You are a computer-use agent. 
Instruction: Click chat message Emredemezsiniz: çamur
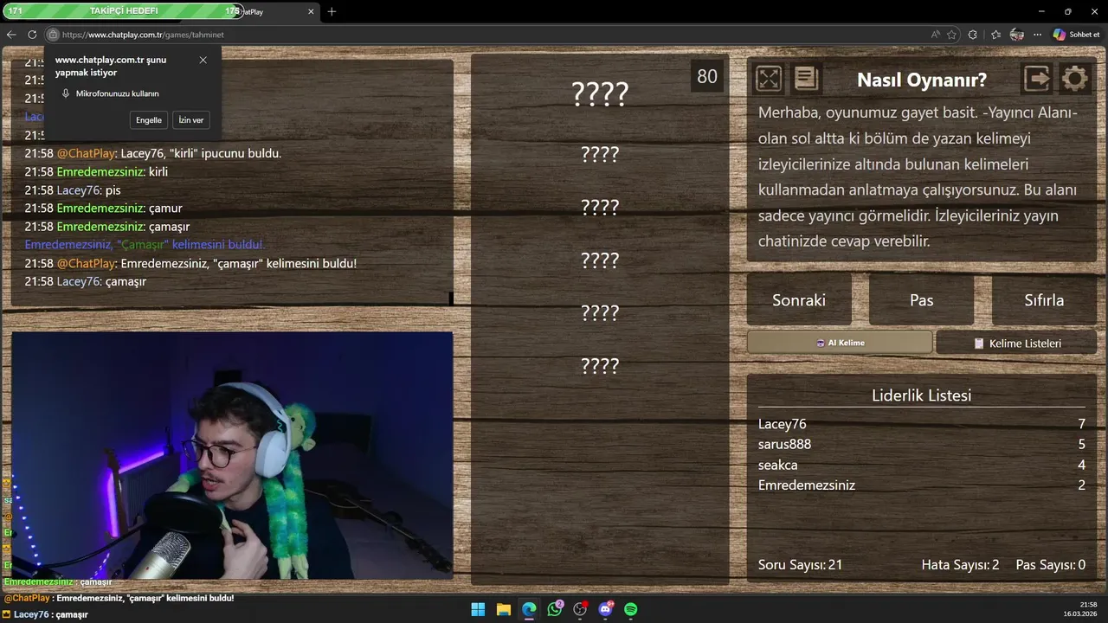[x=103, y=209]
